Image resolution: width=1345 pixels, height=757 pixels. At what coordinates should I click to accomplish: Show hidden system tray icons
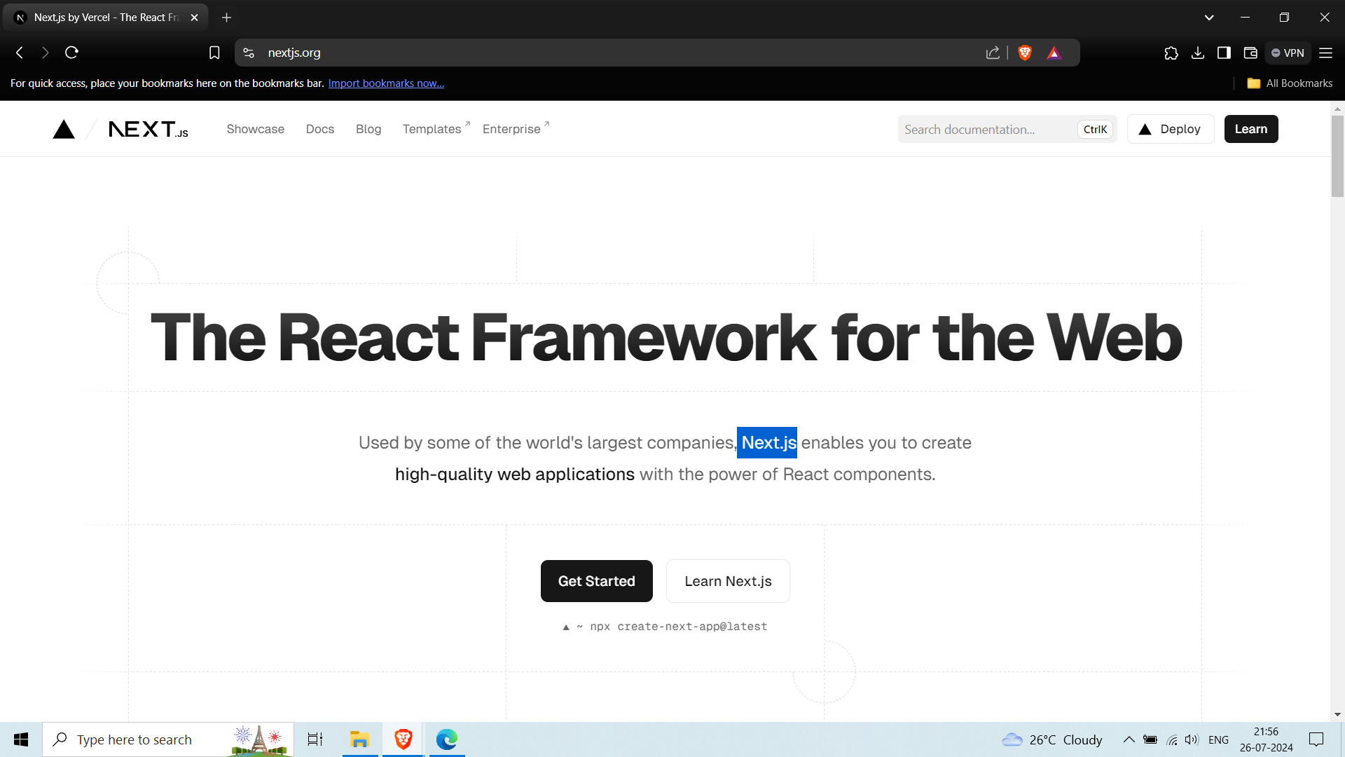[x=1129, y=739]
